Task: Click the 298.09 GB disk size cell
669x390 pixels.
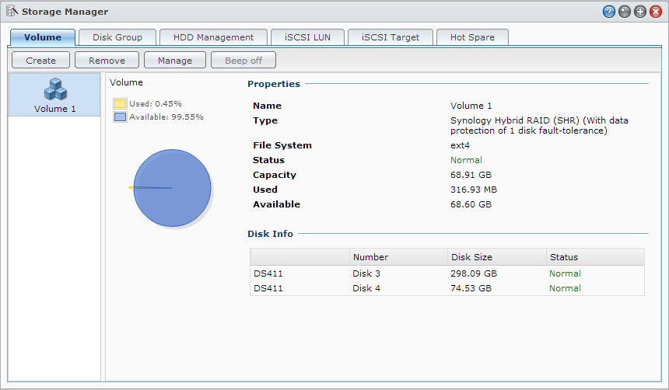Action: (x=474, y=273)
